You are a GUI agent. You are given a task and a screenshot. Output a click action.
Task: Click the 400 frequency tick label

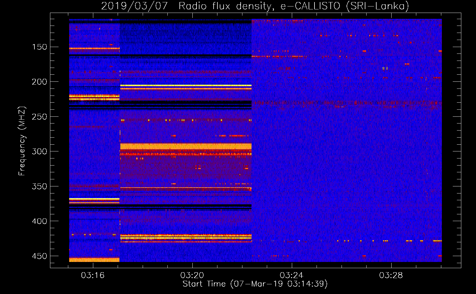(39, 221)
